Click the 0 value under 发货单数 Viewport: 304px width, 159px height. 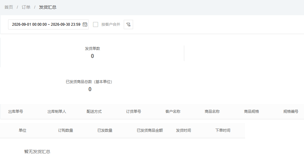tap(92, 56)
